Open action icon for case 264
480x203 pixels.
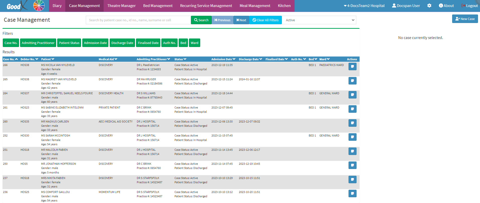click(x=352, y=95)
